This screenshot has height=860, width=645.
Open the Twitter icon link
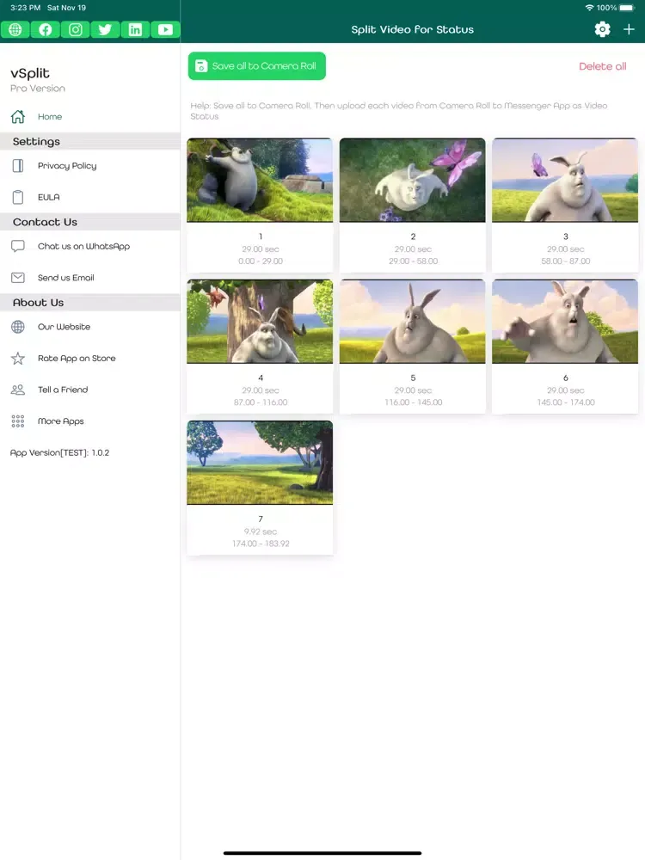pos(105,29)
